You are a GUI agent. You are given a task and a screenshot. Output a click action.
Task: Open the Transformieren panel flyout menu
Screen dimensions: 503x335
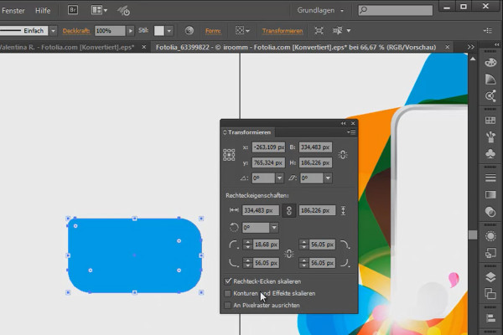351,132
